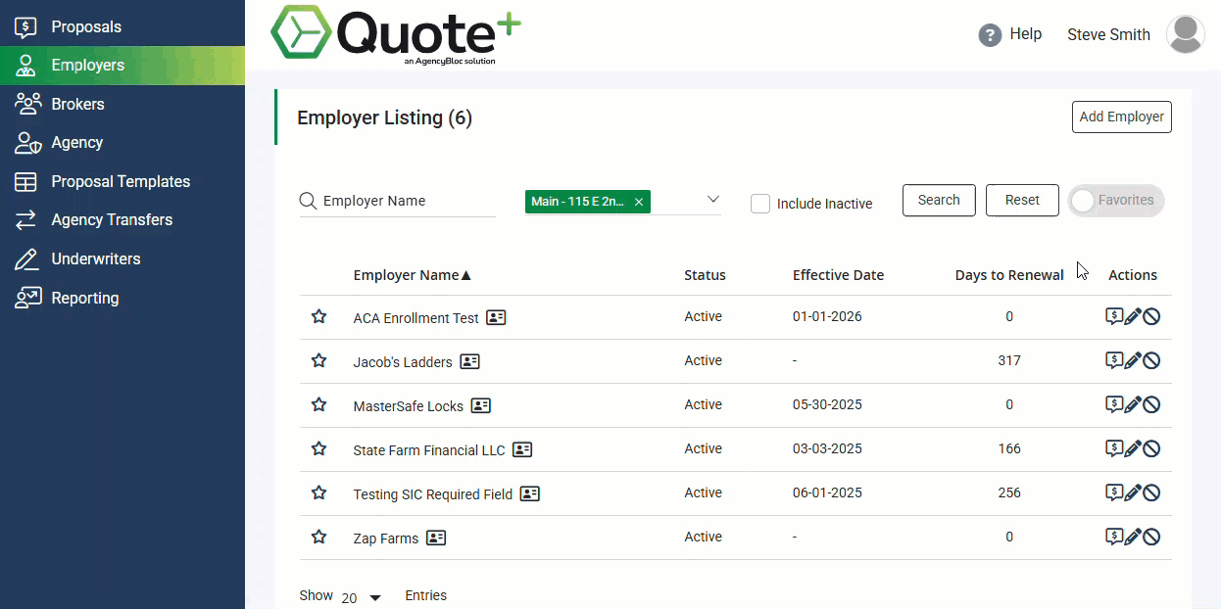The image size is (1221, 609).
Task: Open the Testing SIC Required Field employer link
Action: click(433, 493)
